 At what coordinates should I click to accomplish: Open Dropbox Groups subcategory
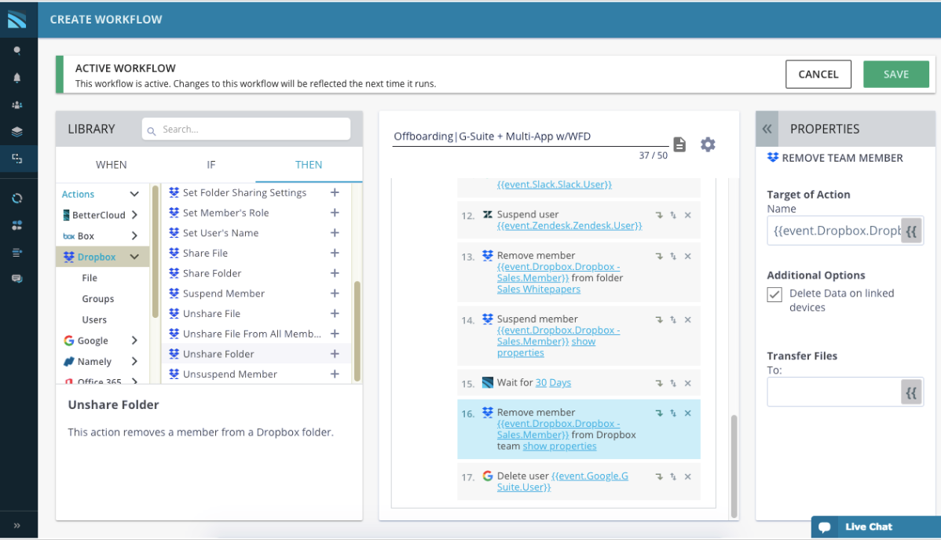click(98, 299)
